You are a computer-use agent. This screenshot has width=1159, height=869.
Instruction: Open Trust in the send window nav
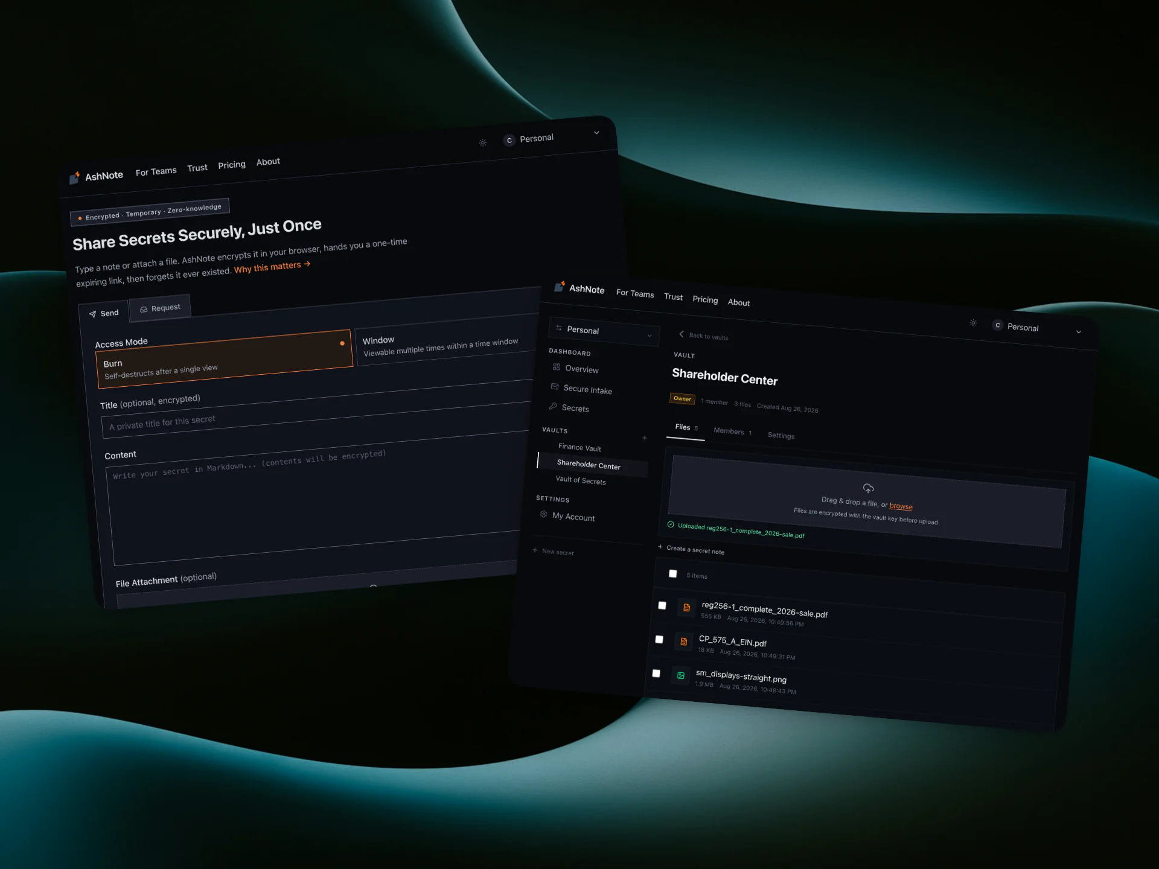click(x=197, y=168)
